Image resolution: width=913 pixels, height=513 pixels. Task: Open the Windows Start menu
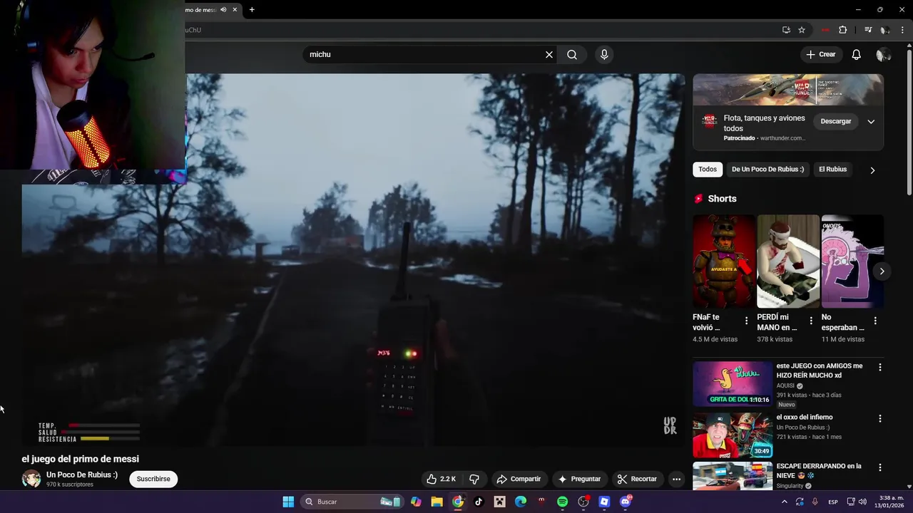coord(288,502)
